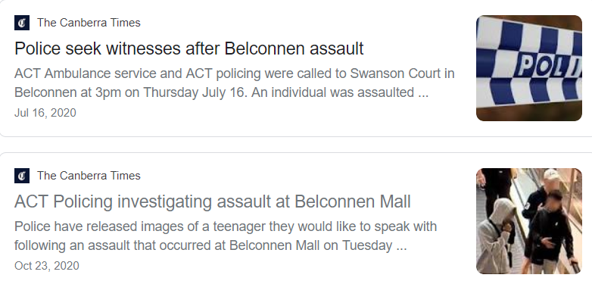
Task: Click the snippet starting 'Police have released images'
Action: coord(226,236)
